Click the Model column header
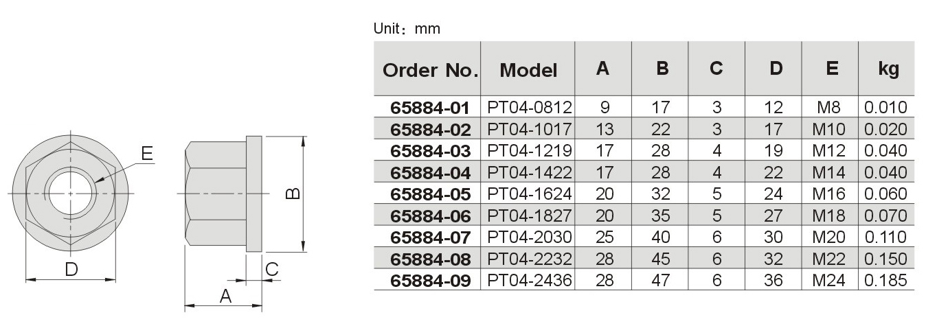 click(x=528, y=70)
